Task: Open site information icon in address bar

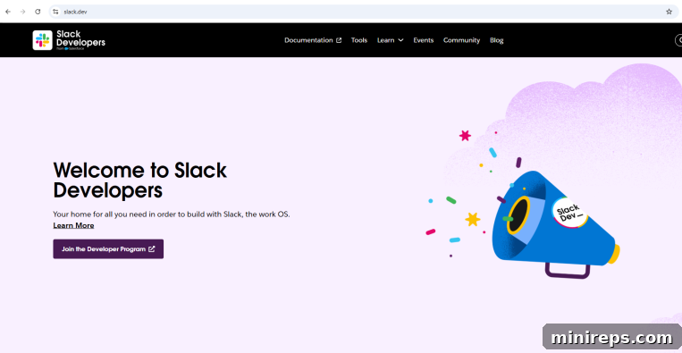Action: pyautogui.click(x=55, y=12)
